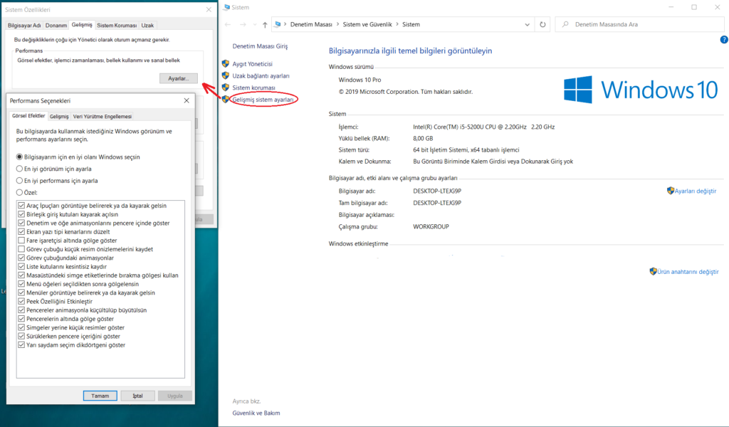Expand chevron after 'Sistem ve Güvenlik' breadcrumb
Image resolution: width=729 pixels, height=427 pixels.
point(397,24)
